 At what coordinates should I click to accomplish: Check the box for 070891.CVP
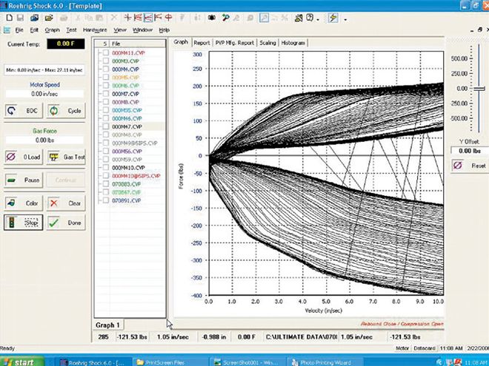point(106,200)
